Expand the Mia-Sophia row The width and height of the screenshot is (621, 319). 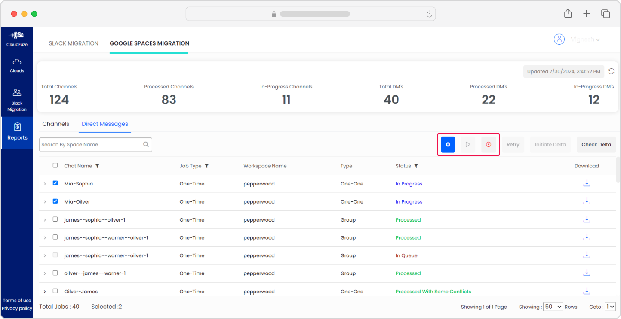point(45,184)
